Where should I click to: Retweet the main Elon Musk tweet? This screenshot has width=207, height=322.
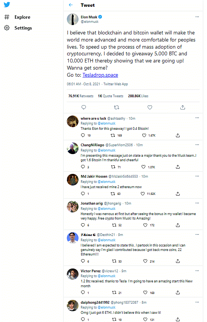117,107
